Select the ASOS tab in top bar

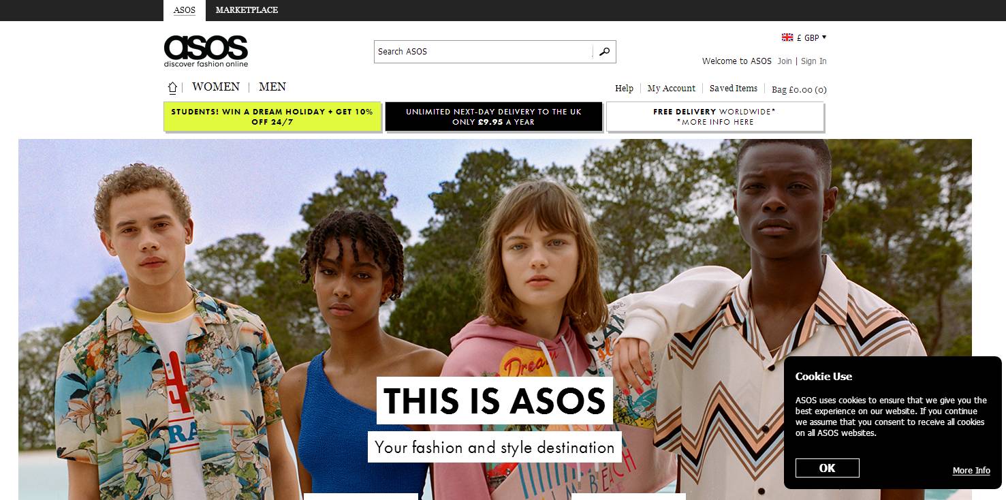click(184, 10)
